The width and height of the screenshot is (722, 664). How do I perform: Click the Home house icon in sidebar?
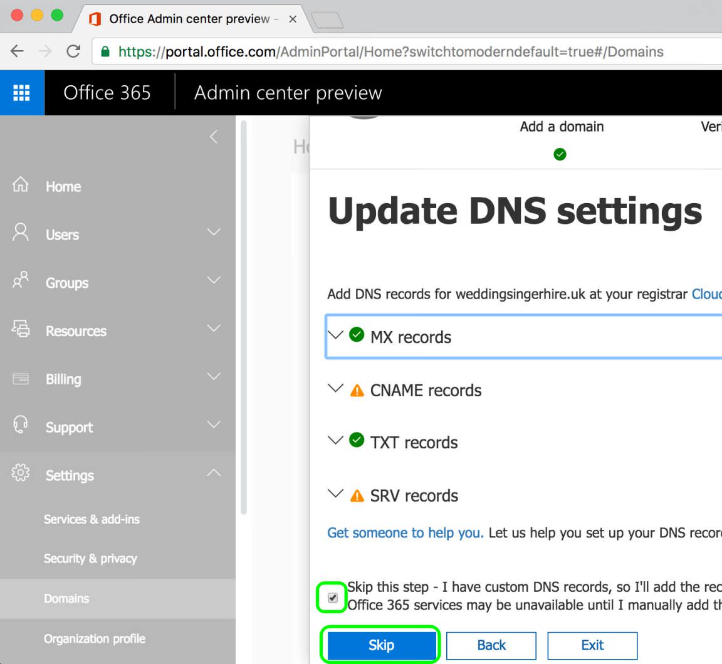tap(20, 184)
